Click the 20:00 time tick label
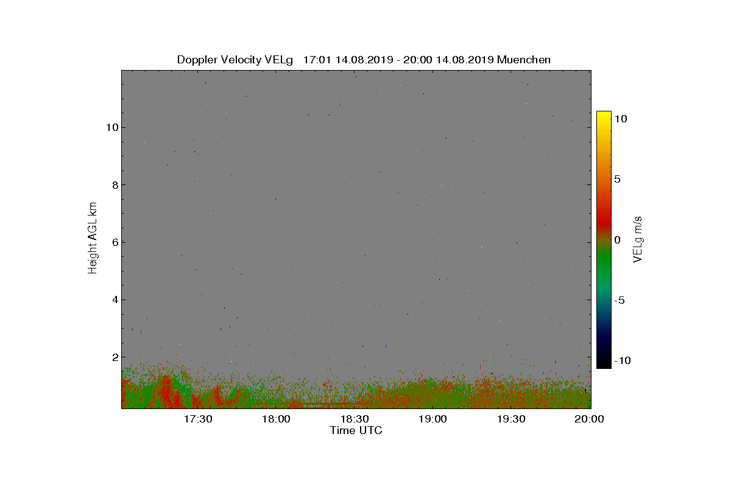731x487 pixels. (x=590, y=419)
